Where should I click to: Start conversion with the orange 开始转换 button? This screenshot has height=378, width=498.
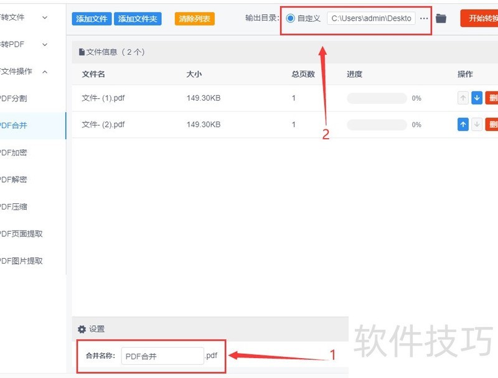[479, 19]
